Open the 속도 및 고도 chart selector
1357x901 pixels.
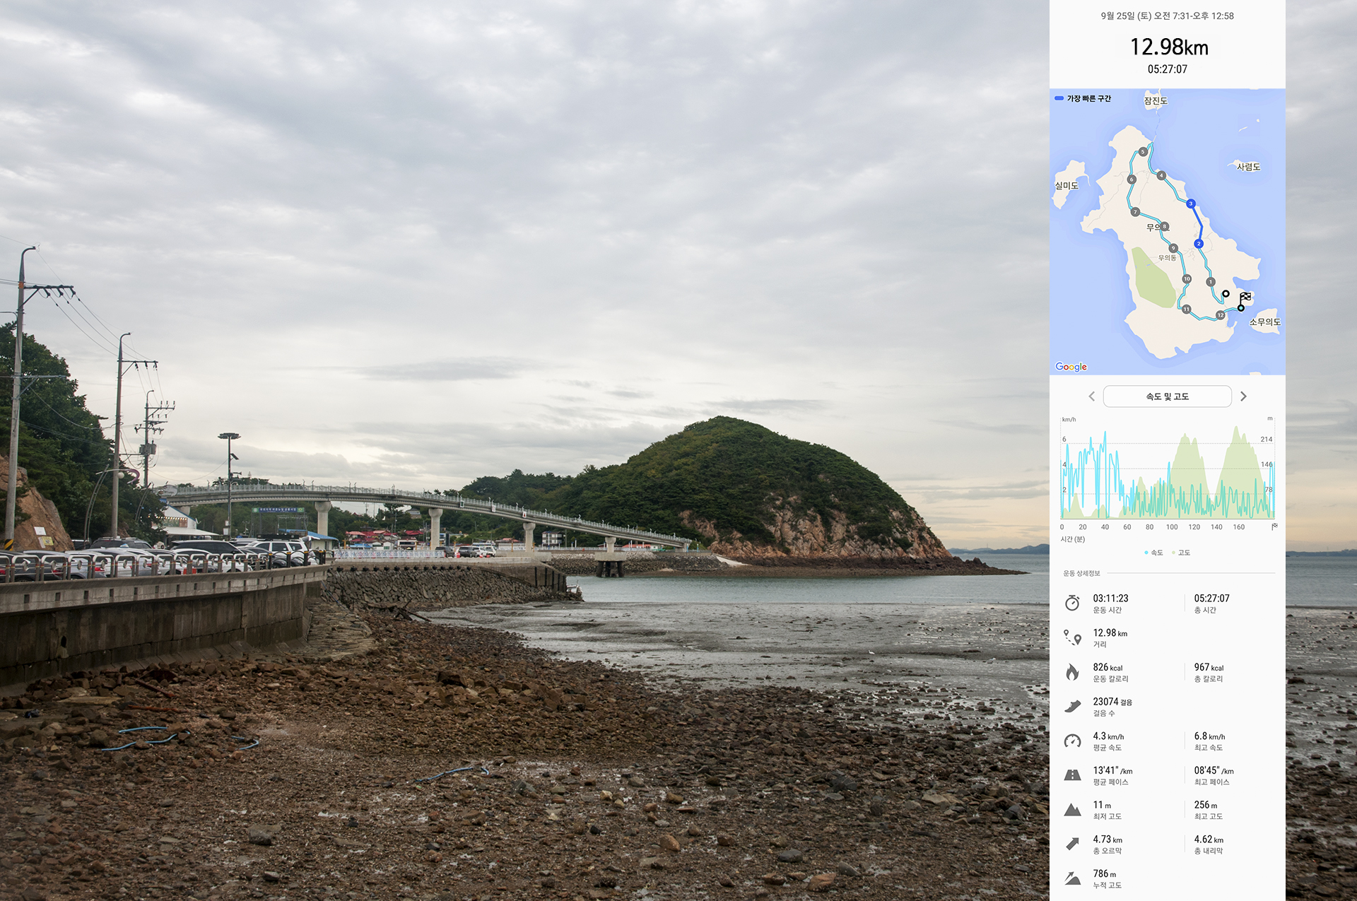pyautogui.click(x=1167, y=396)
